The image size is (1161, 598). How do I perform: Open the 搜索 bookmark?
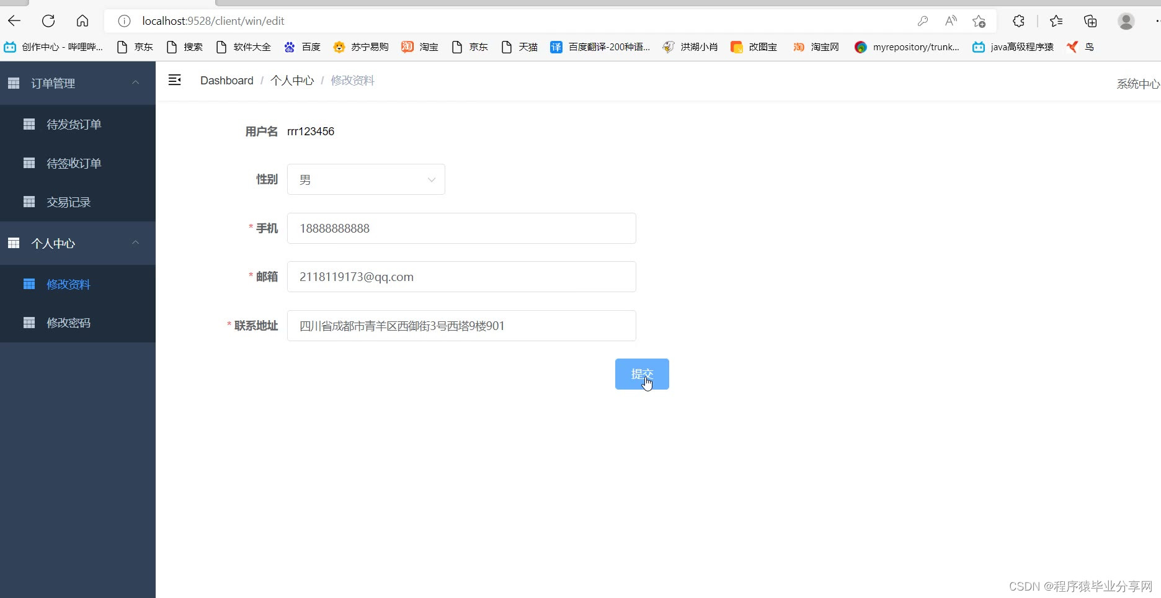pos(184,47)
